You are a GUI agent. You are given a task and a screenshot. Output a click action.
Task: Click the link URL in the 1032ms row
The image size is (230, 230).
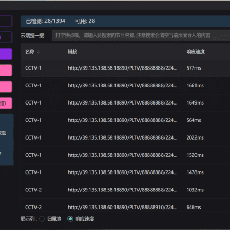(x=123, y=190)
